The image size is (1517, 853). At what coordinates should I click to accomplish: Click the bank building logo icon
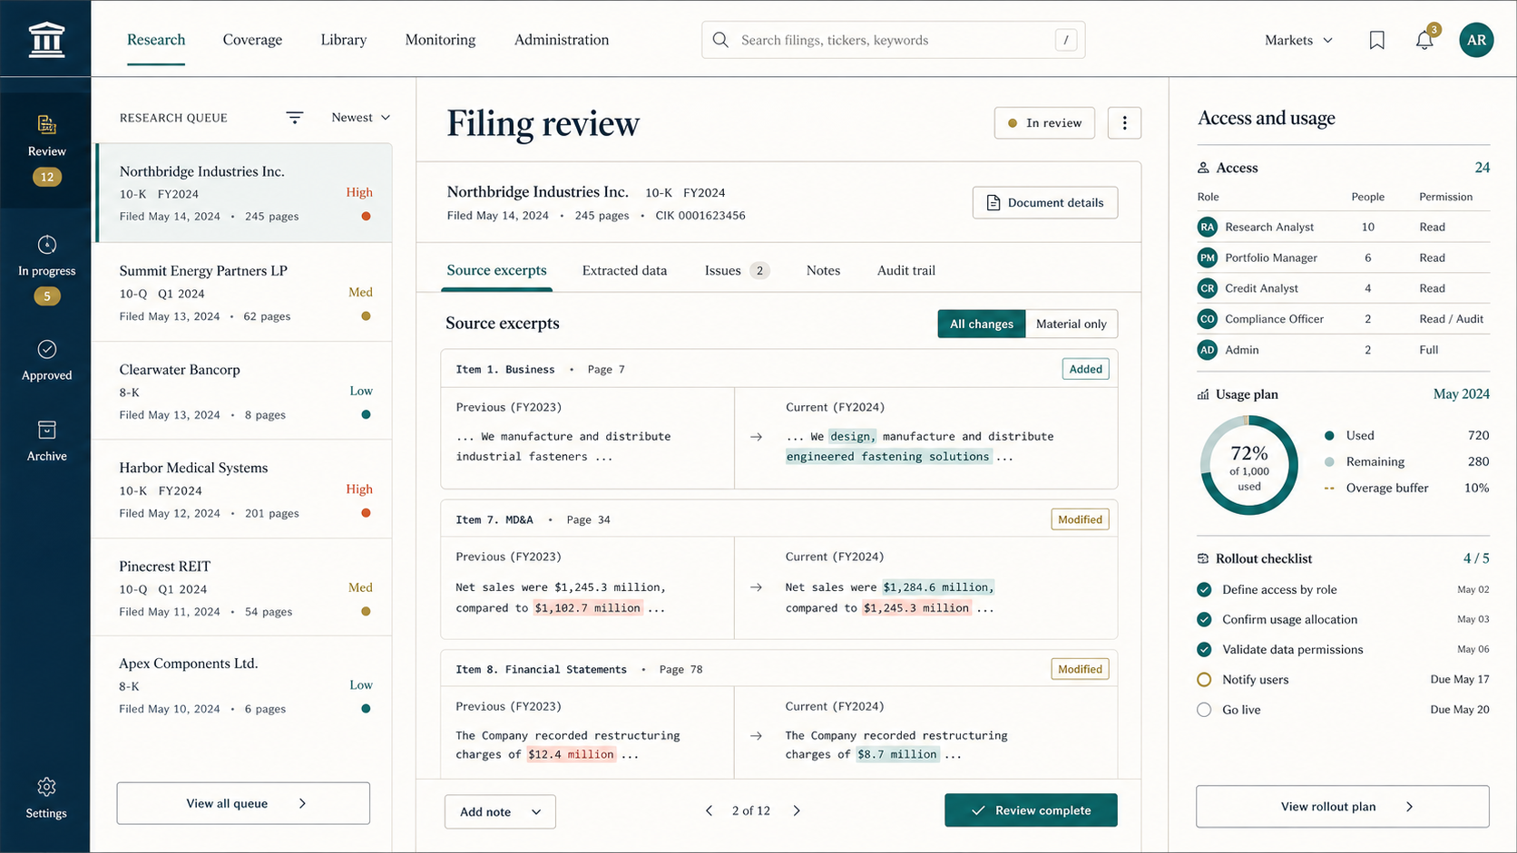[x=46, y=40]
